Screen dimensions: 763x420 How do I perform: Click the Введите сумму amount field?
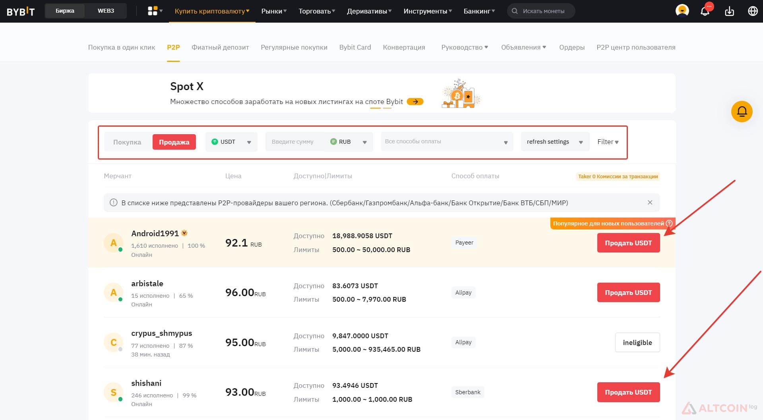295,142
